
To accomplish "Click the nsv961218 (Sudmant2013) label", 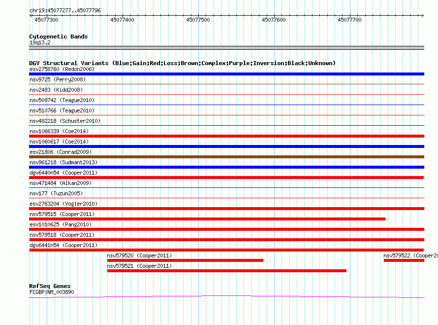I will click(x=63, y=162).
